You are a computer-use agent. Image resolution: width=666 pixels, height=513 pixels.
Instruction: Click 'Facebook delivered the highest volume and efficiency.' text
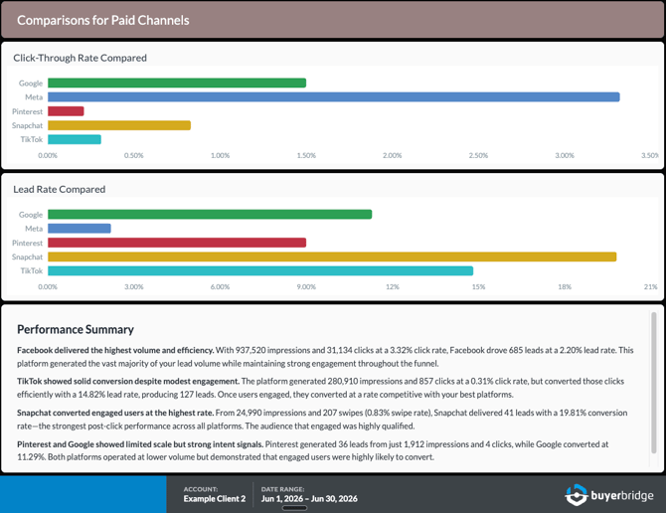tap(115, 350)
